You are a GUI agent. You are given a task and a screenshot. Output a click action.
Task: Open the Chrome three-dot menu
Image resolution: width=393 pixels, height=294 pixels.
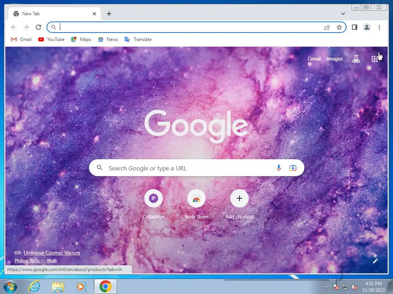click(x=379, y=27)
